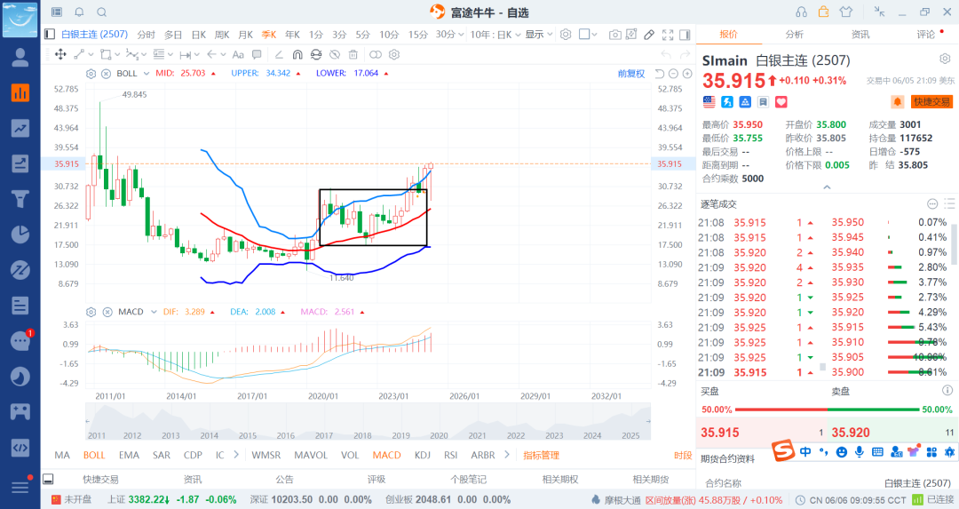Select the 月K period tab
Image resolution: width=959 pixels, height=509 pixels.
(245, 35)
